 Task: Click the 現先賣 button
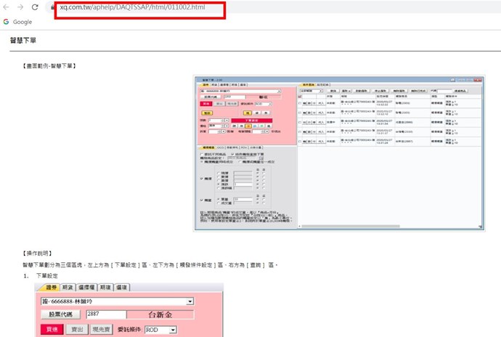click(x=101, y=329)
